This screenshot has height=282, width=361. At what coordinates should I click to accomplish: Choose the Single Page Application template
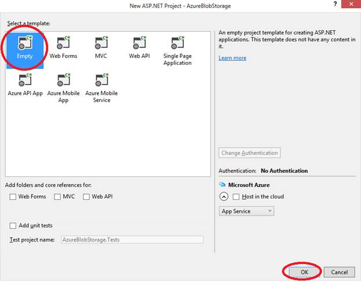[177, 50]
